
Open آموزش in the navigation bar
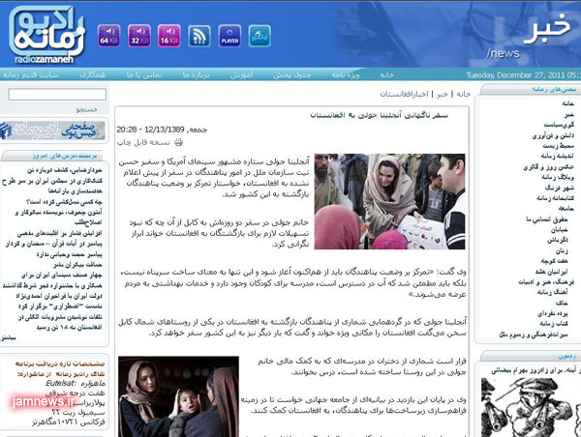click(242, 74)
